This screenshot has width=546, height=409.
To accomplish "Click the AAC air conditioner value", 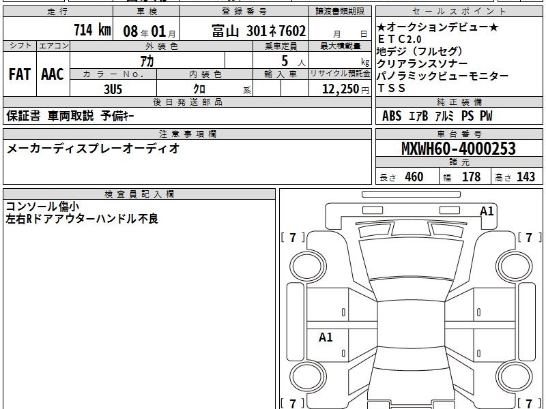I will click(53, 74).
